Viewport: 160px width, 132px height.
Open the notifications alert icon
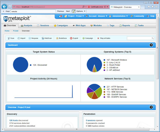coord(61,16)
